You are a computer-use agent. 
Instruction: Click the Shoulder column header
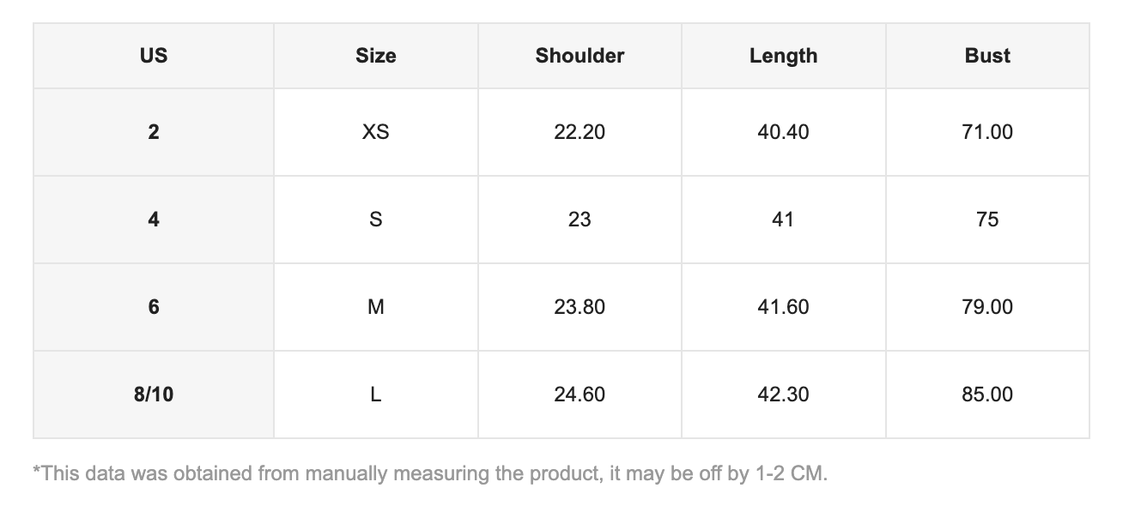pyautogui.click(x=580, y=56)
